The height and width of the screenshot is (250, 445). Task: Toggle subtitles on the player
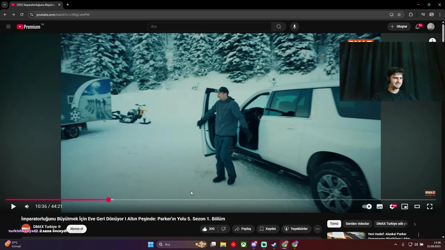click(x=380, y=207)
